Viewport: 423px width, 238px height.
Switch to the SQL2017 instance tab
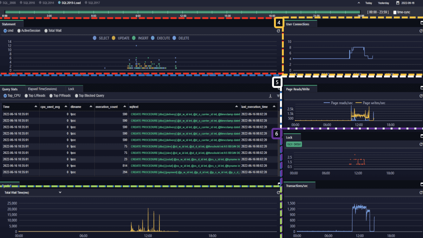point(93,3)
